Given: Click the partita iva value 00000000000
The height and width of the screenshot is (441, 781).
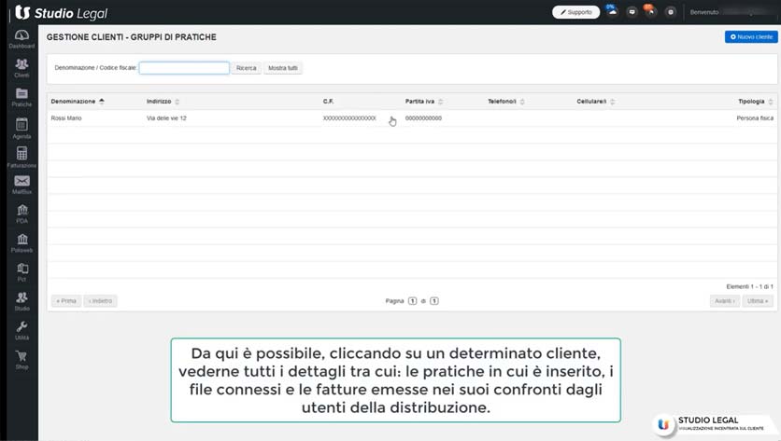Looking at the screenshot, I should coord(423,118).
